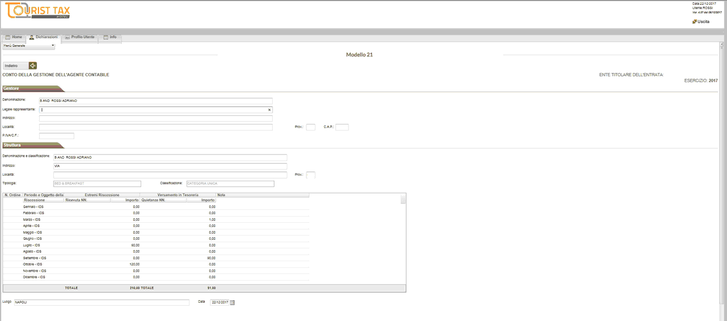Click the Estremi Riscossione column header
Viewport: 727px width, 321px height.
point(102,195)
